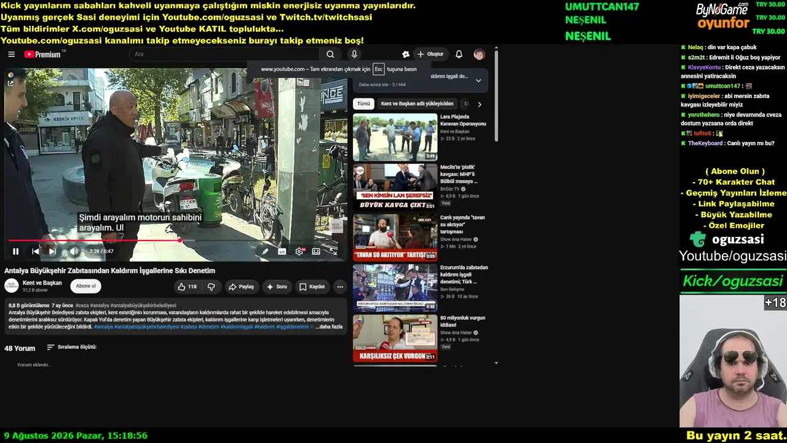
Task: Click the video title Antalya Büyükşehir Zabıtasından
Action: tap(109, 271)
